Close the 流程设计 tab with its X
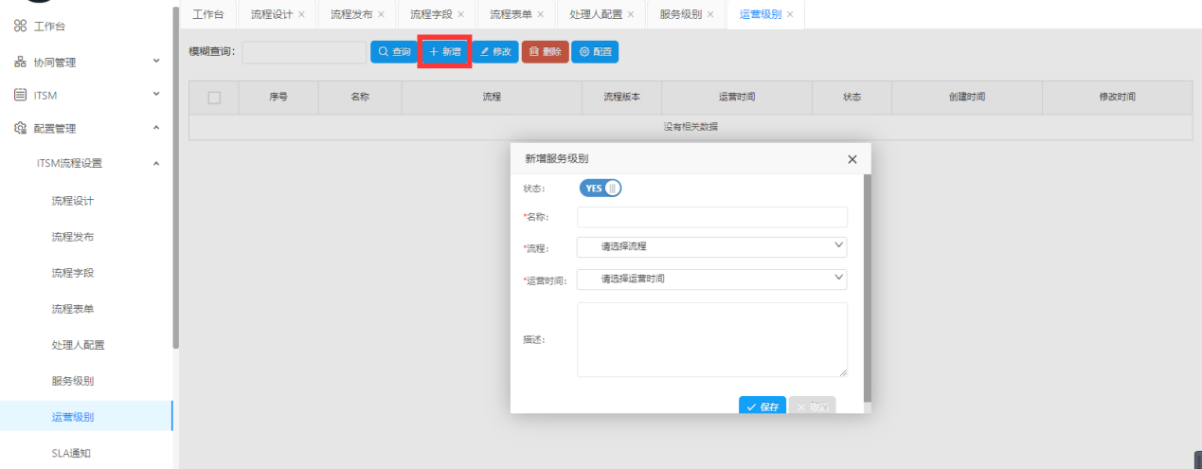1202x469 pixels. (x=301, y=14)
